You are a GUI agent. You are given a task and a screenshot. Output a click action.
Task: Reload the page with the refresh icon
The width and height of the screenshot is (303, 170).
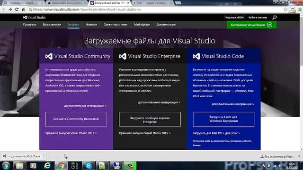coord(17,9)
